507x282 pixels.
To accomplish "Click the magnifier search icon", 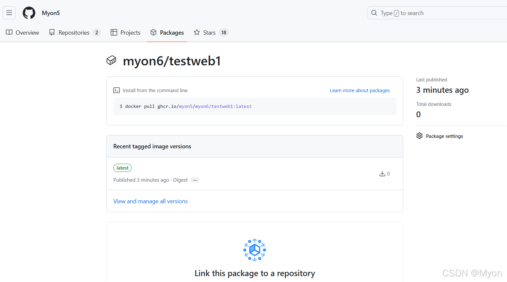I will coord(374,13).
